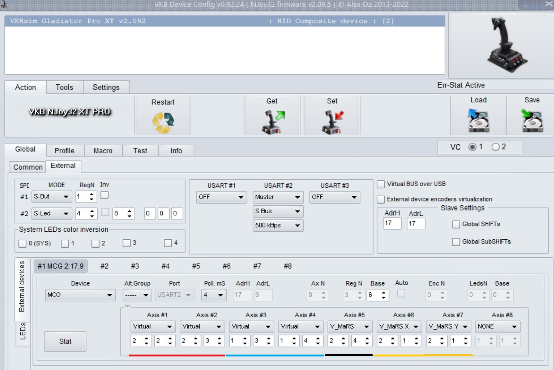Switch to the Profile tab
Viewport: 554px width, 370px height.
coord(65,151)
